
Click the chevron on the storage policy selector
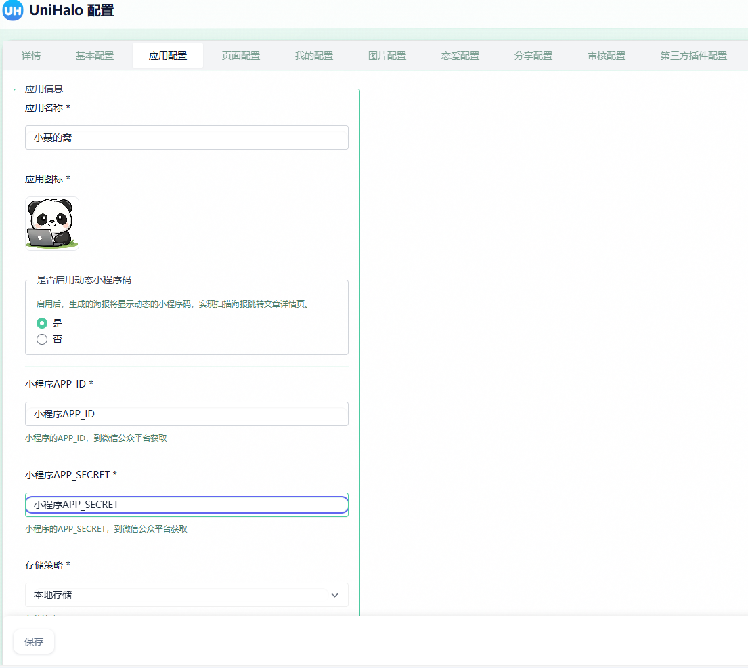[x=334, y=595]
